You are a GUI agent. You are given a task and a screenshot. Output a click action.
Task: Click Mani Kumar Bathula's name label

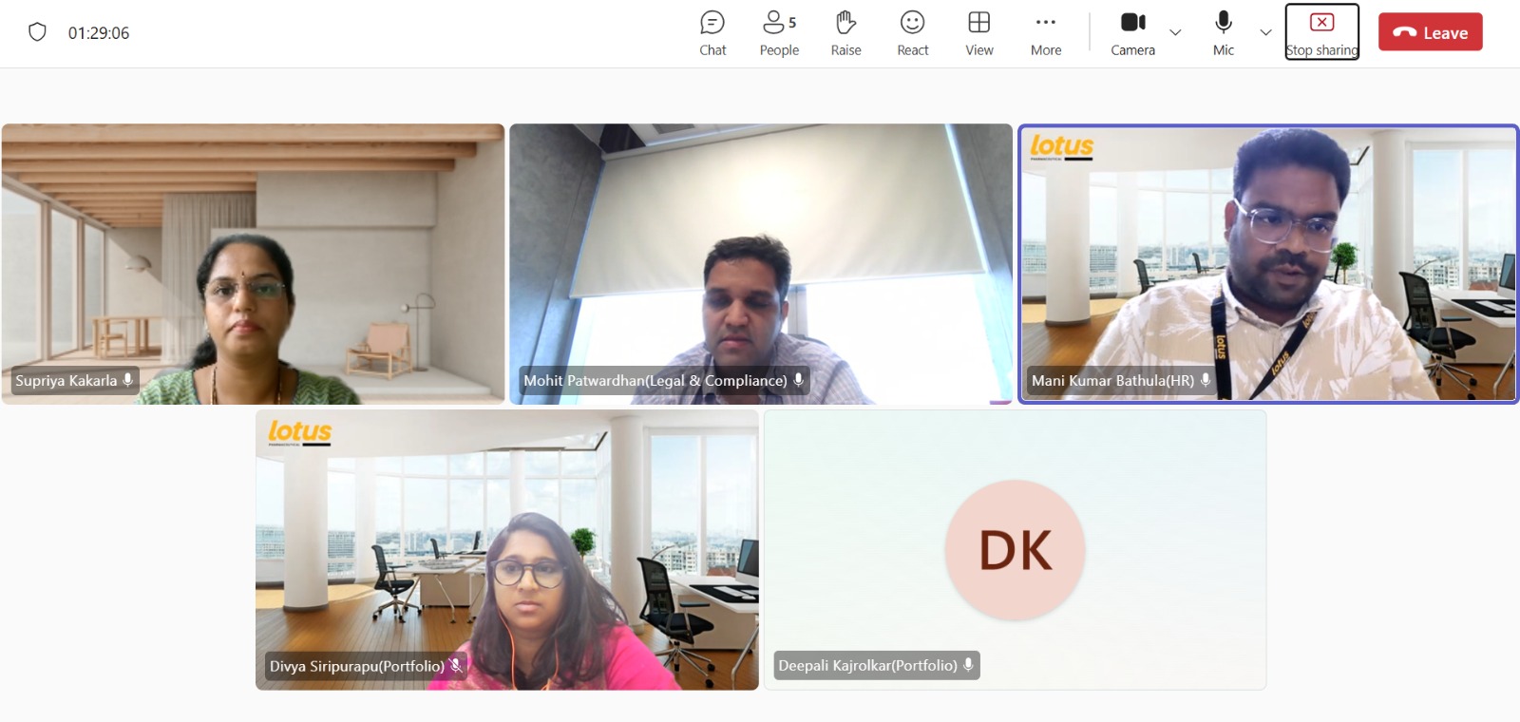pyautogui.click(x=1112, y=381)
